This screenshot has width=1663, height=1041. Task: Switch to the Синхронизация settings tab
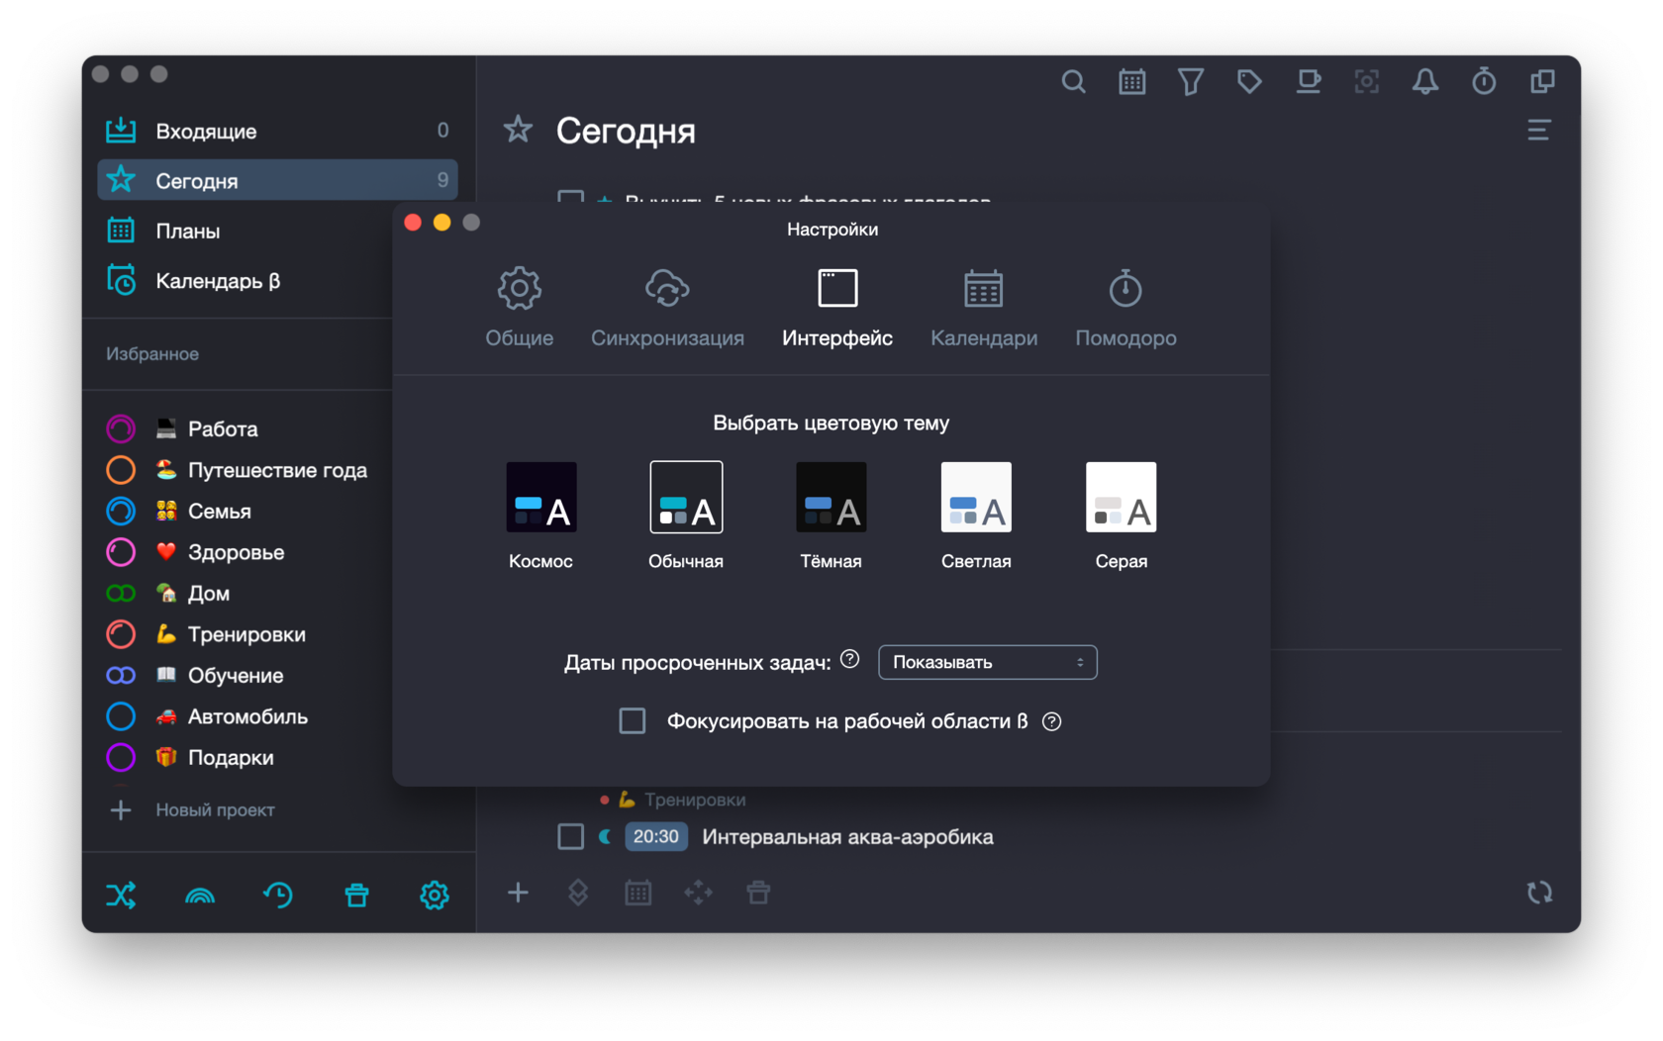point(667,308)
